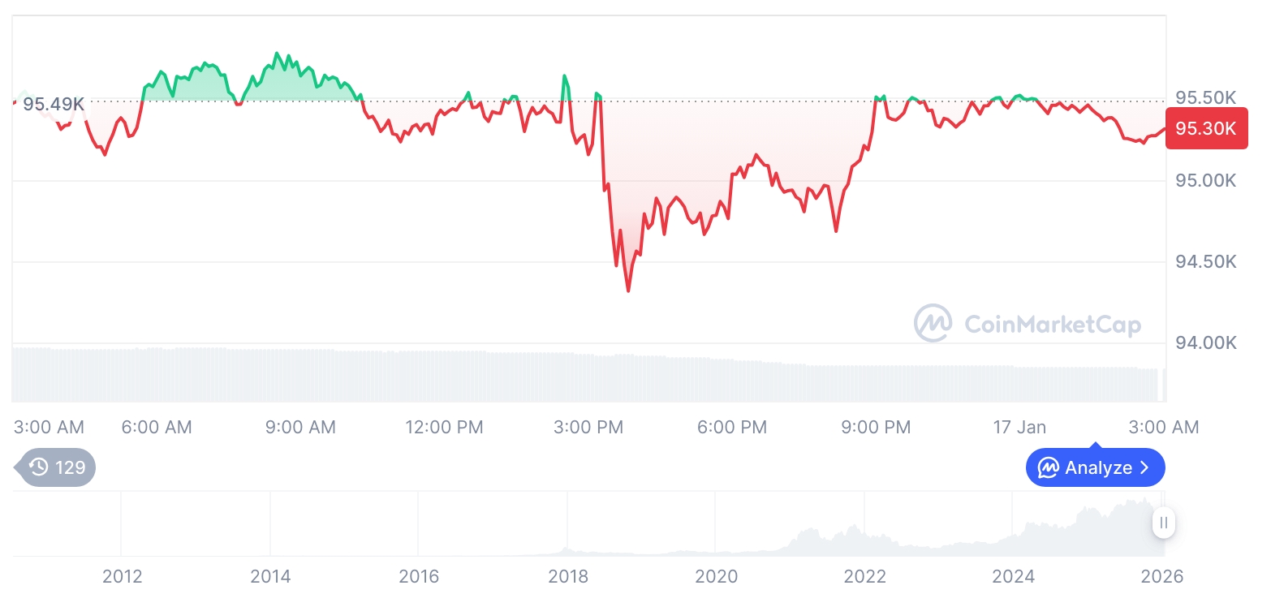Click the 2018 area in the navigator
This screenshot has width=1271, height=594.
click(x=568, y=536)
